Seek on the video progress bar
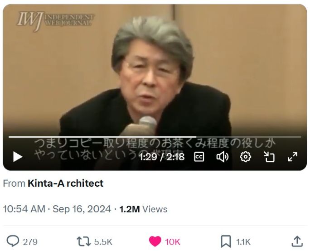 click(155, 137)
